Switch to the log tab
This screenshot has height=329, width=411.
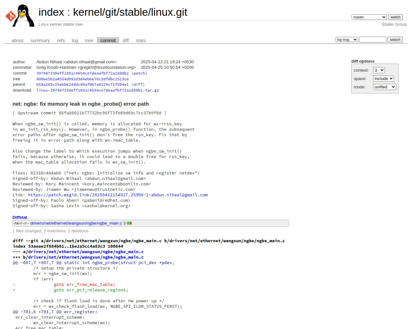click(75, 40)
